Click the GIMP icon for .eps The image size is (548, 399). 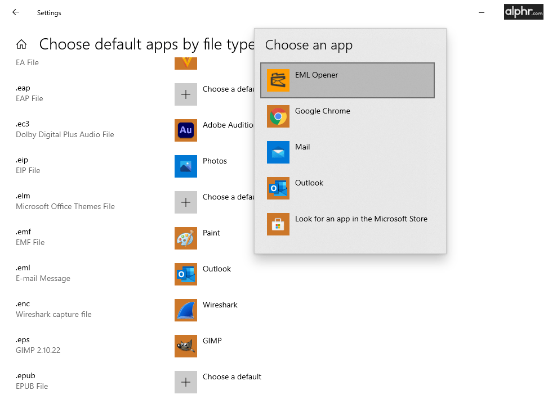tap(186, 346)
